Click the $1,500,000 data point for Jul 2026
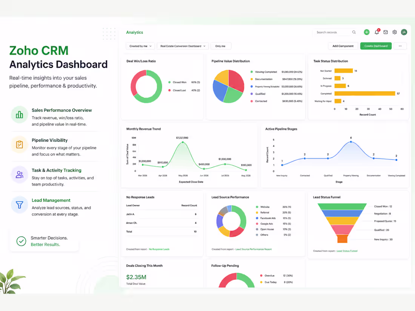The height and width of the screenshot is (311, 415). [x=225, y=164]
